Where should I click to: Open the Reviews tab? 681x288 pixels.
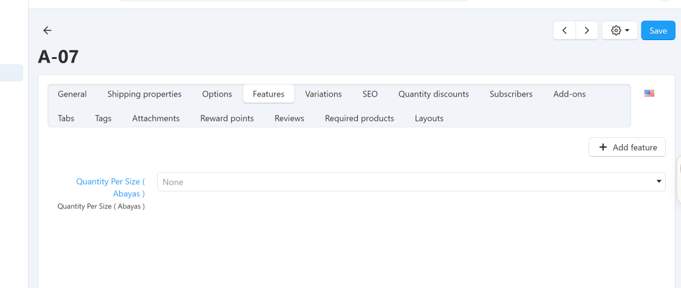[289, 118]
